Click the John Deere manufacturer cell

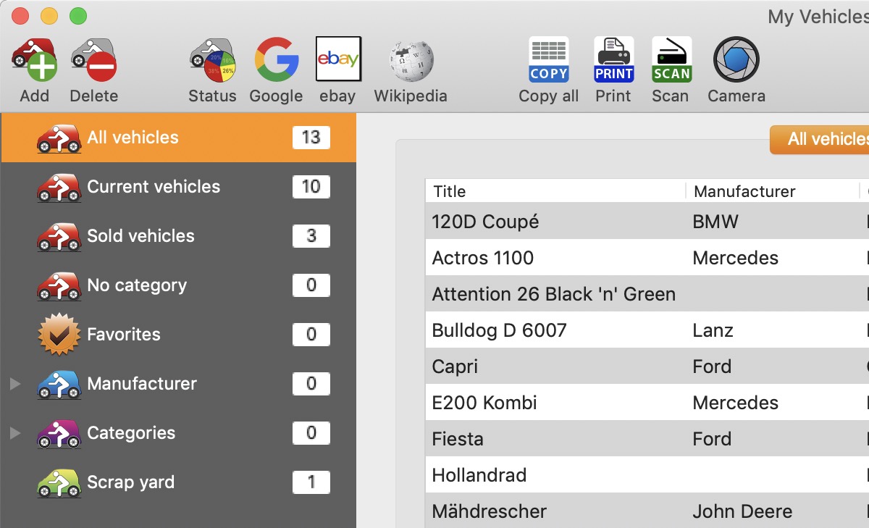click(742, 511)
